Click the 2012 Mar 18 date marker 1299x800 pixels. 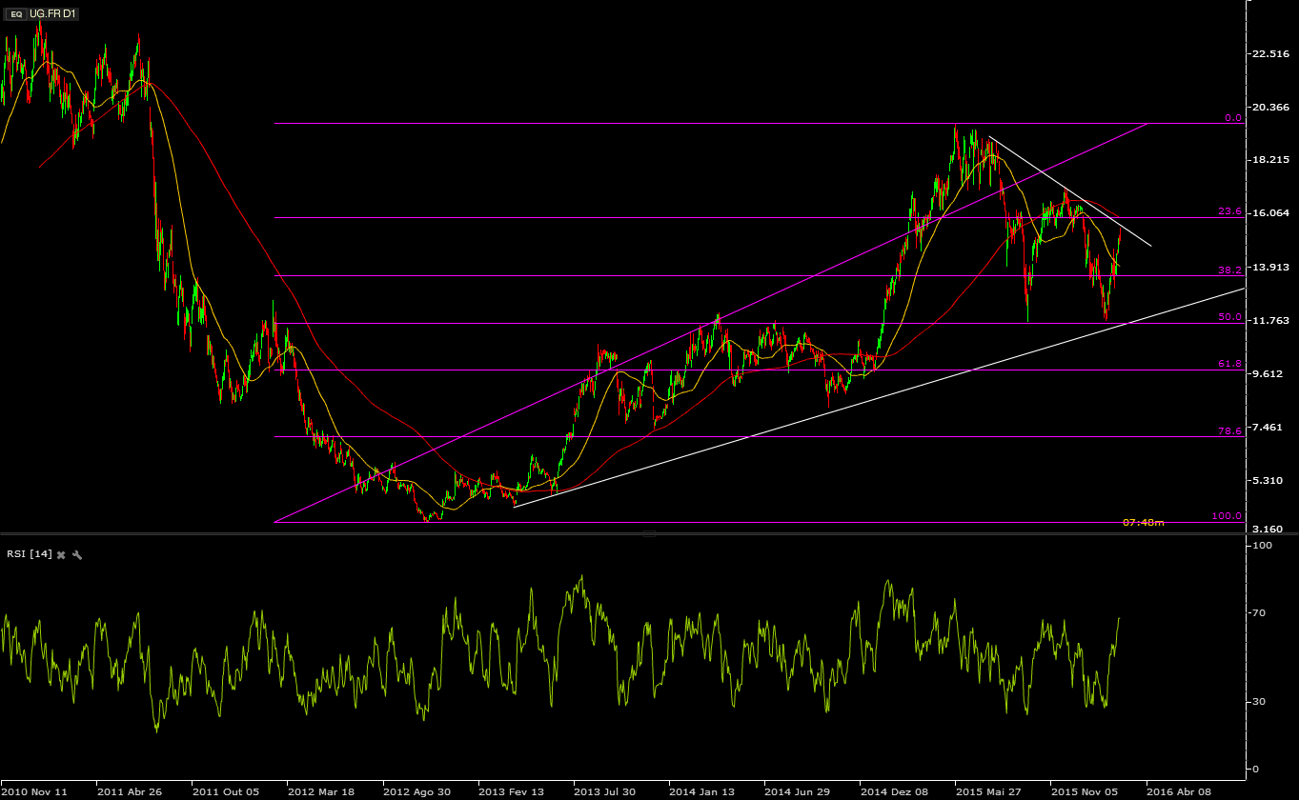(x=321, y=791)
